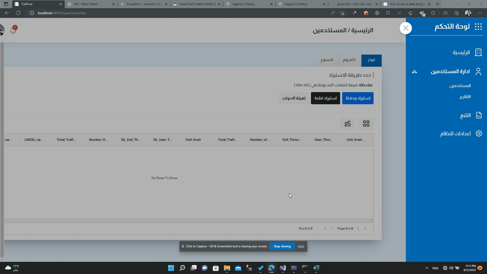487x274 pixels.
Task: Close the sidebar with the X button
Action: [x=406, y=28]
